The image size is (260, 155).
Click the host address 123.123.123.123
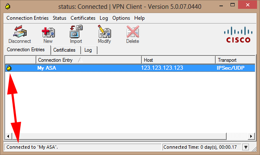162,68
